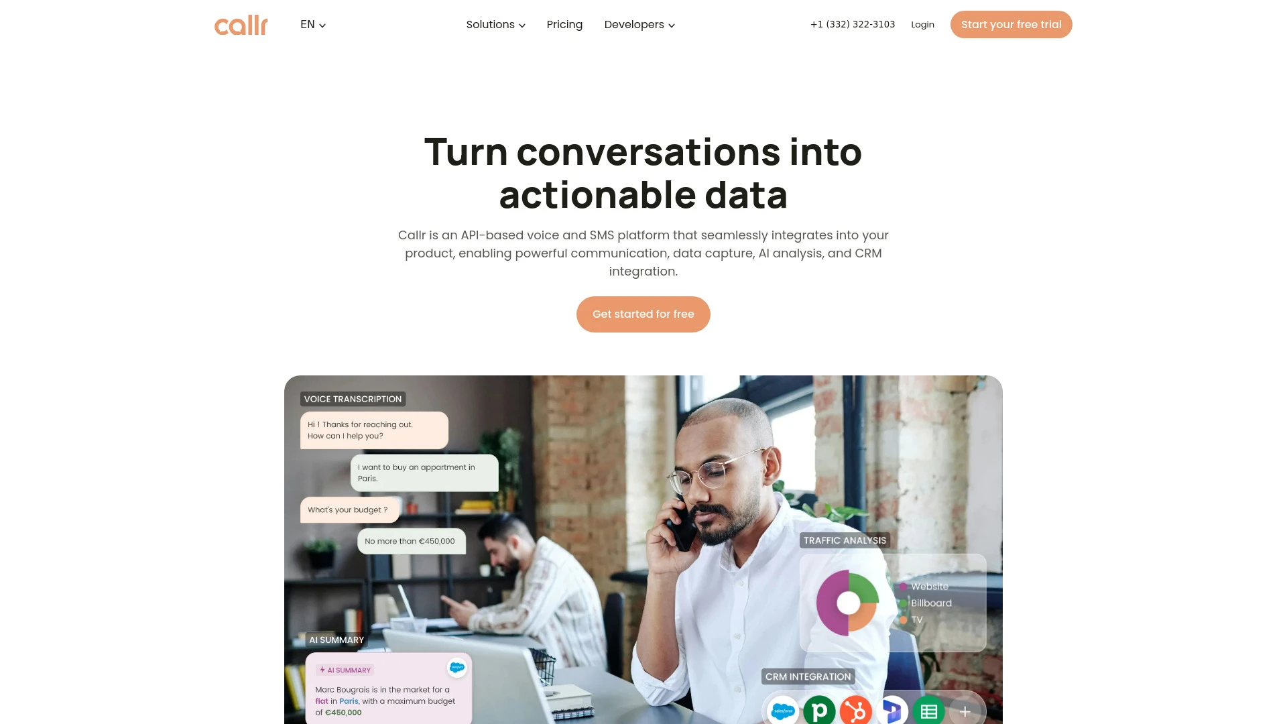Click the Login menu item
This screenshot has height=724, width=1287.
click(x=922, y=24)
